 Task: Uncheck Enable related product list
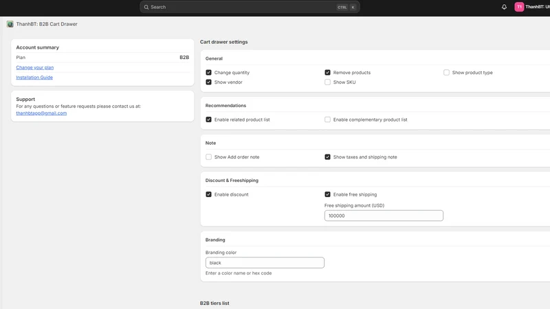(x=209, y=119)
